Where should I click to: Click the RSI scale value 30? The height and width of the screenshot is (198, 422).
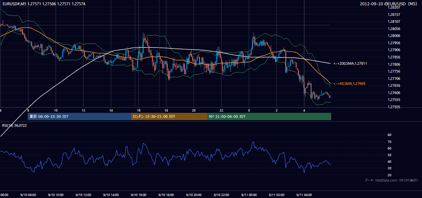click(389, 168)
